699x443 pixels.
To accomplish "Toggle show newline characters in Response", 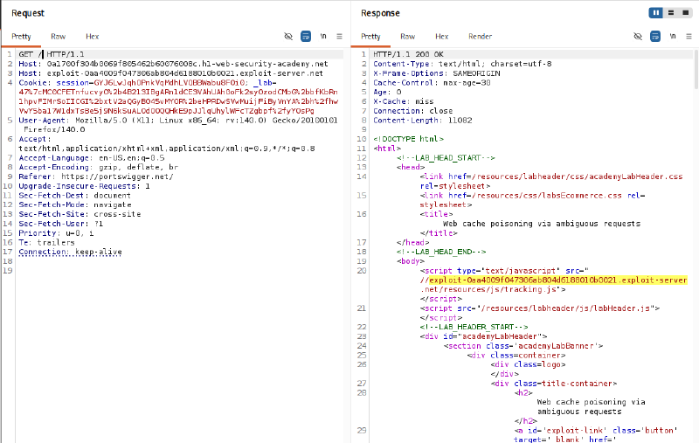I will (673, 37).
